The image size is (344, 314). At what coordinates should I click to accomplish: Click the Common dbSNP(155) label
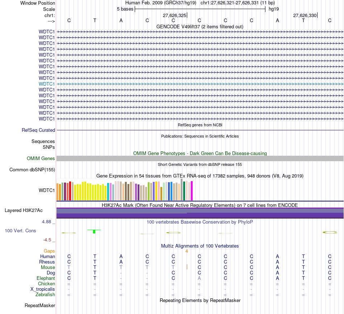pos(32,170)
